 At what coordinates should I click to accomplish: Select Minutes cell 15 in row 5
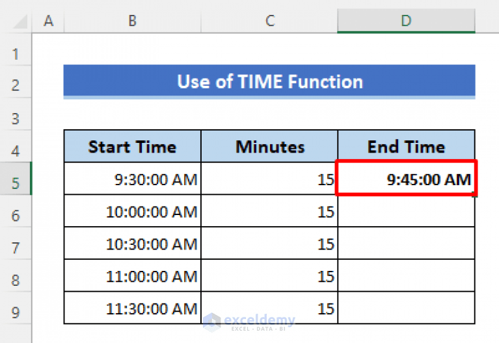(269, 179)
